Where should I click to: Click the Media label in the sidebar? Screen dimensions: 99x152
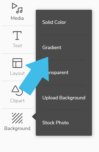(x=17, y=18)
